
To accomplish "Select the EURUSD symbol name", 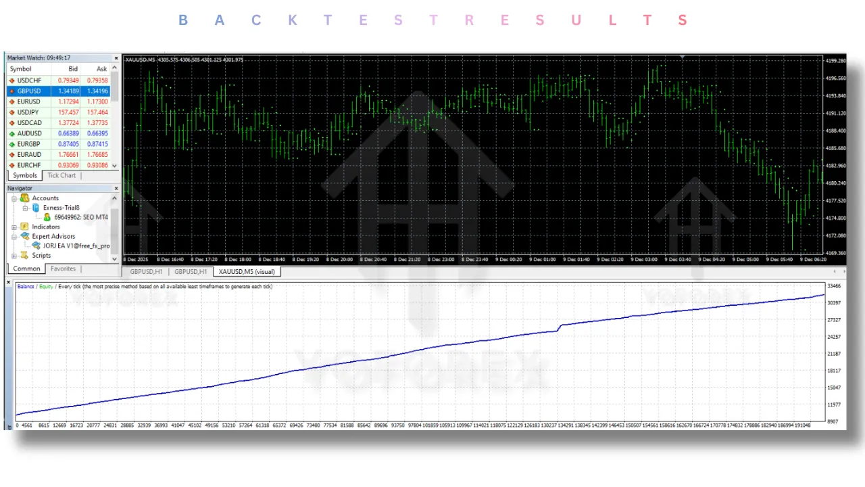I will (x=29, y=101).
